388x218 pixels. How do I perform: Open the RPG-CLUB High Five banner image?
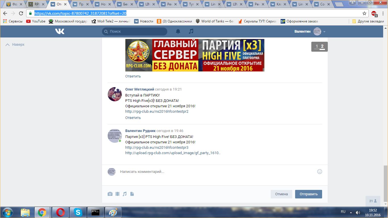pos(195,55)
